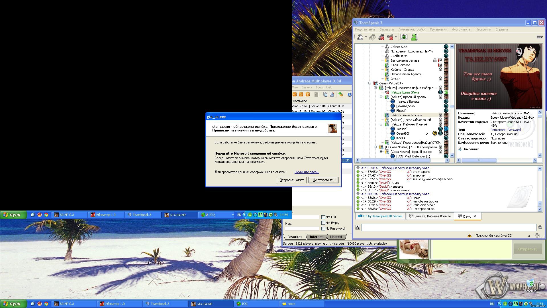
Task: Click the TeamSpeak set-away status toolbar icon
Action: [360, 37]
